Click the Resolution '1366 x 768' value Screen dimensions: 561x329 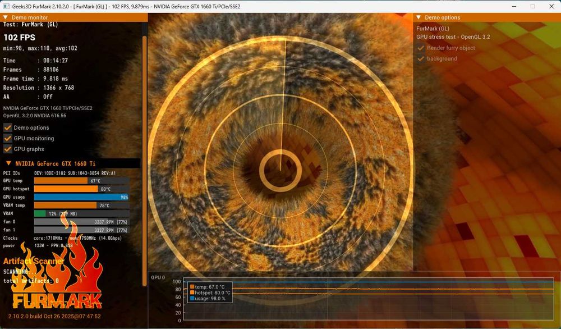(x=59, y=88)
